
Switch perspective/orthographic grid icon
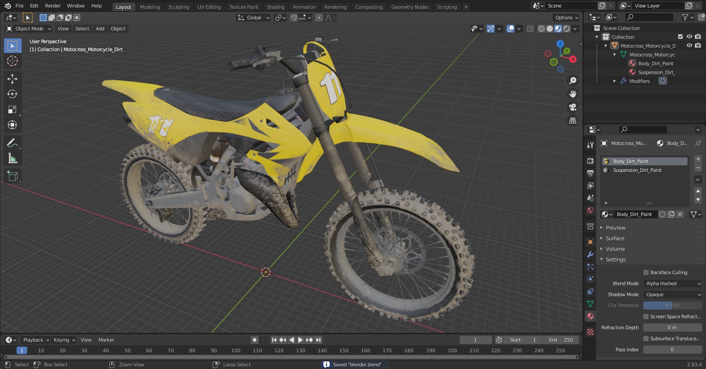click(x=573, y=120)
